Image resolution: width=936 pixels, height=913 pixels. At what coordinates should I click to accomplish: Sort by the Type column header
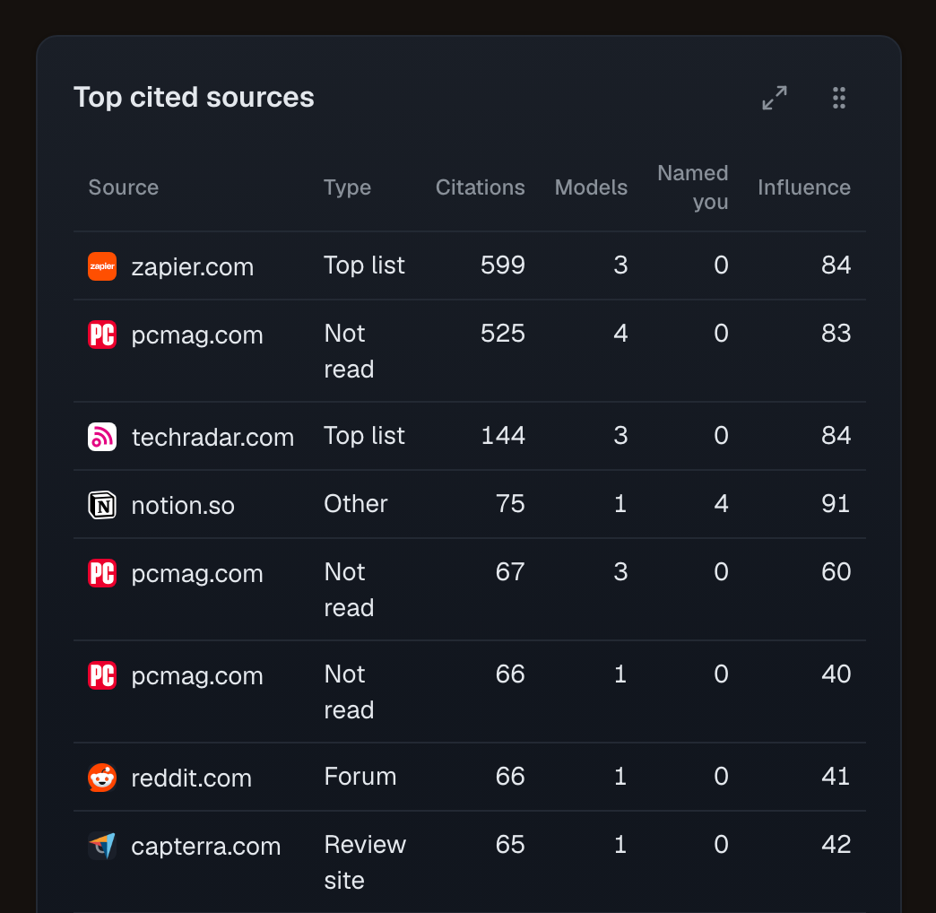point(348,187)
